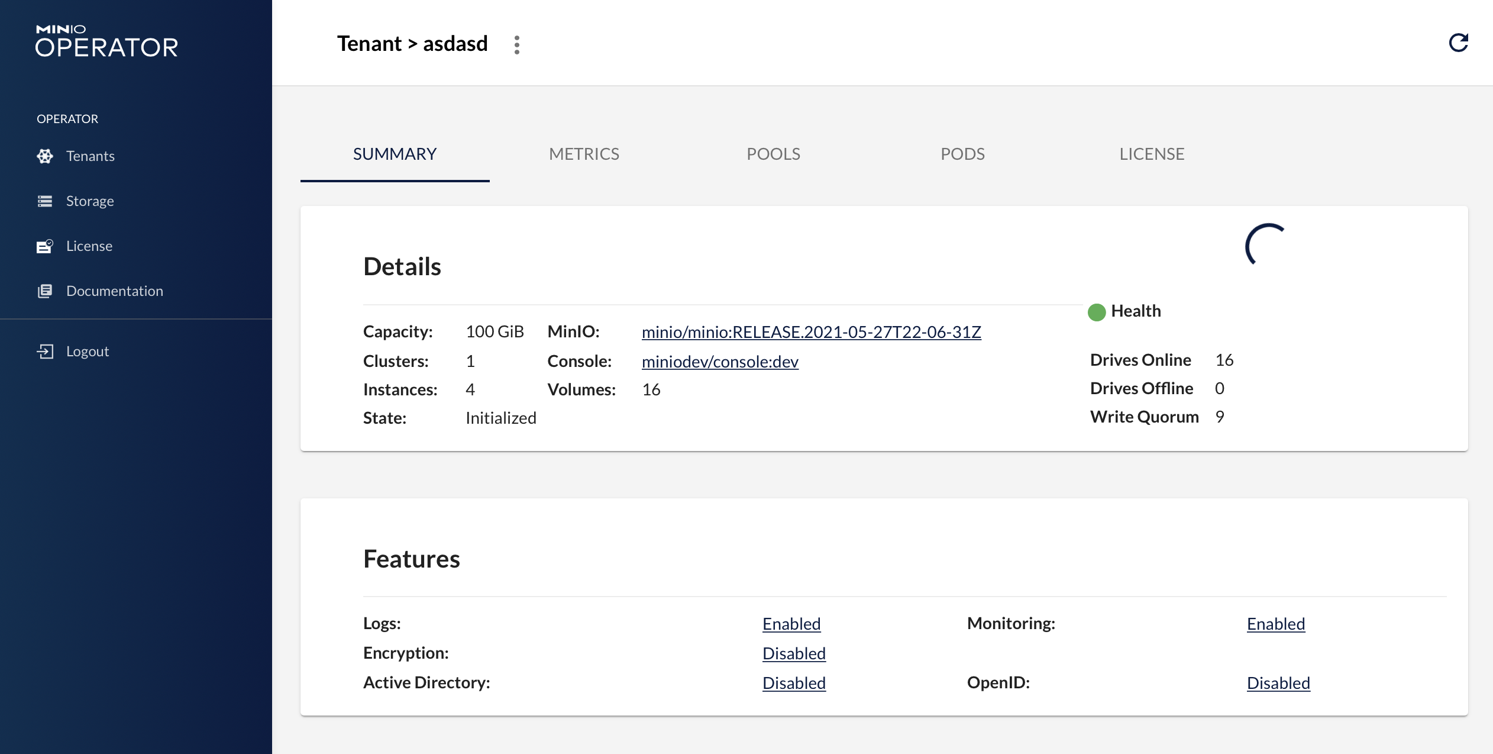Open the tenant three-dot options menu
This screenshot has height=754, width=1493.
[517, 44]
